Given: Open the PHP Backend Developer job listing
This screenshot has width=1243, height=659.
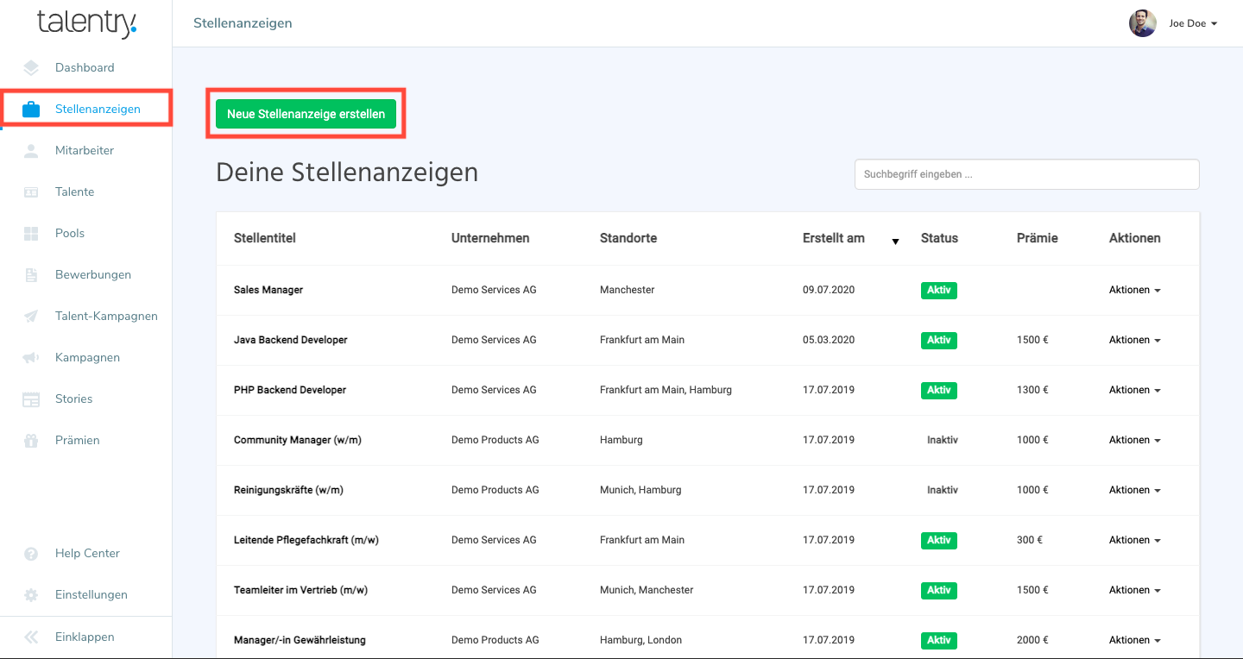Looking at the screenshot, I should [290, 390].
